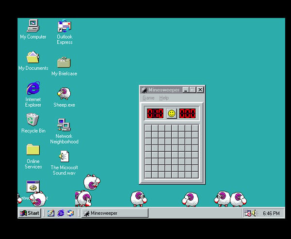
Task: Select the Sheep.exe desktop icon
Action: pyautogui.click(x=64, y=94)
